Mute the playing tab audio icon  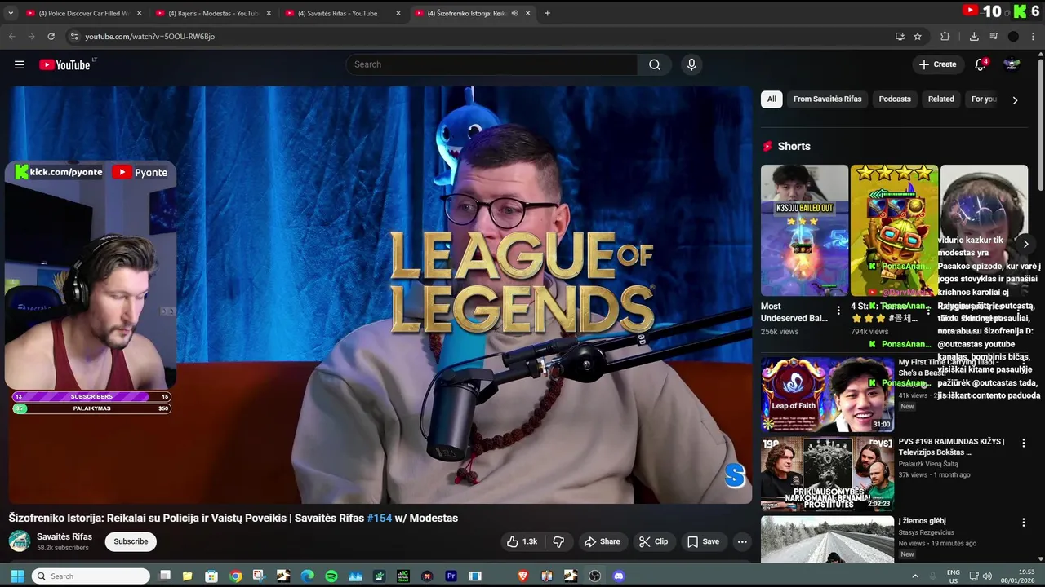[514, 13]
